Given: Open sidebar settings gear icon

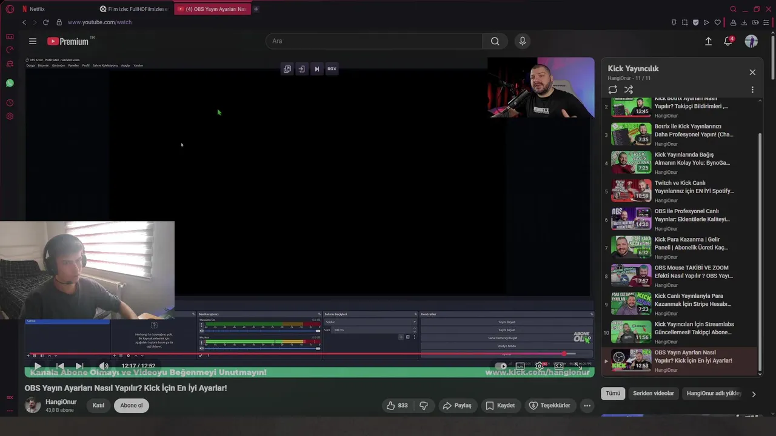Looking at the screenshot, I should (x=10, y=116).
